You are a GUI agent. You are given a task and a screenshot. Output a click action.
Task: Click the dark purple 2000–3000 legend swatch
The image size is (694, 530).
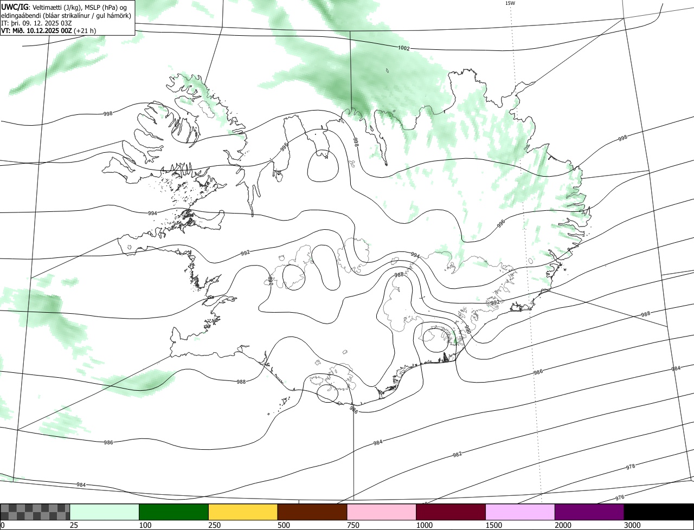(x=589, y=512)
